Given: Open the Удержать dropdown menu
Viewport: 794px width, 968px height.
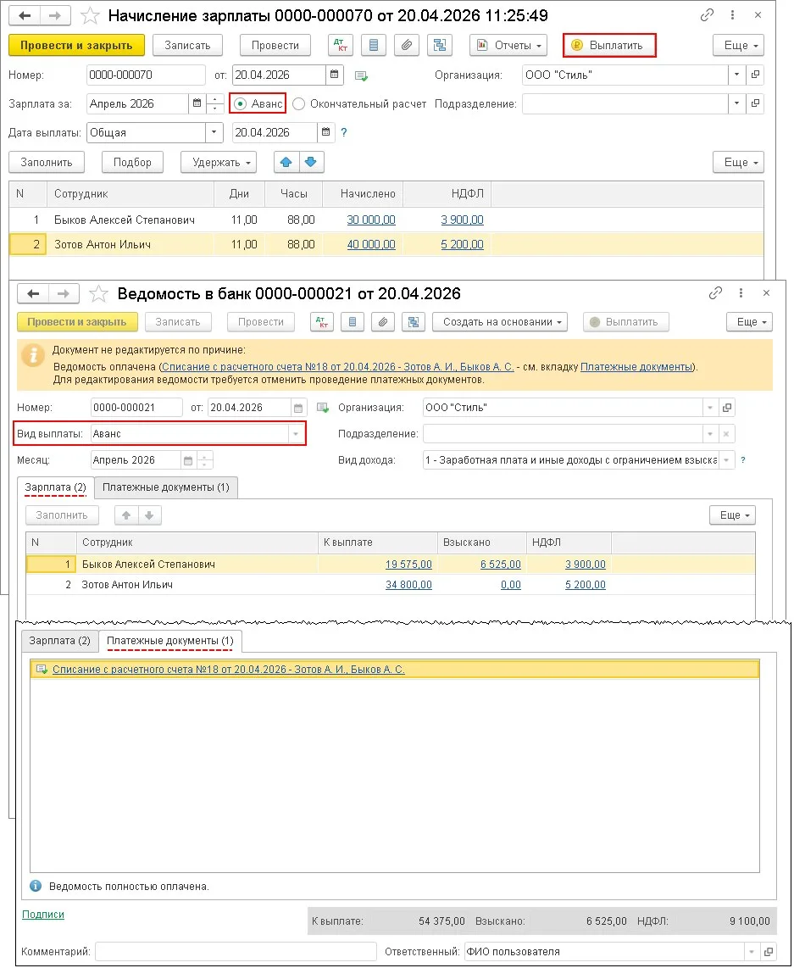Looking at the screenshot, I should click(219, 163).
